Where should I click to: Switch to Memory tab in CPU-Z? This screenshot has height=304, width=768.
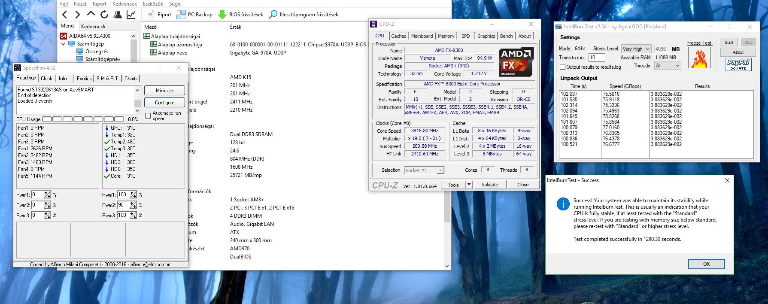click(x=446, y=36)
